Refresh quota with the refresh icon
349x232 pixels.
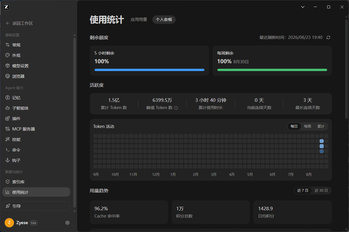328,37
